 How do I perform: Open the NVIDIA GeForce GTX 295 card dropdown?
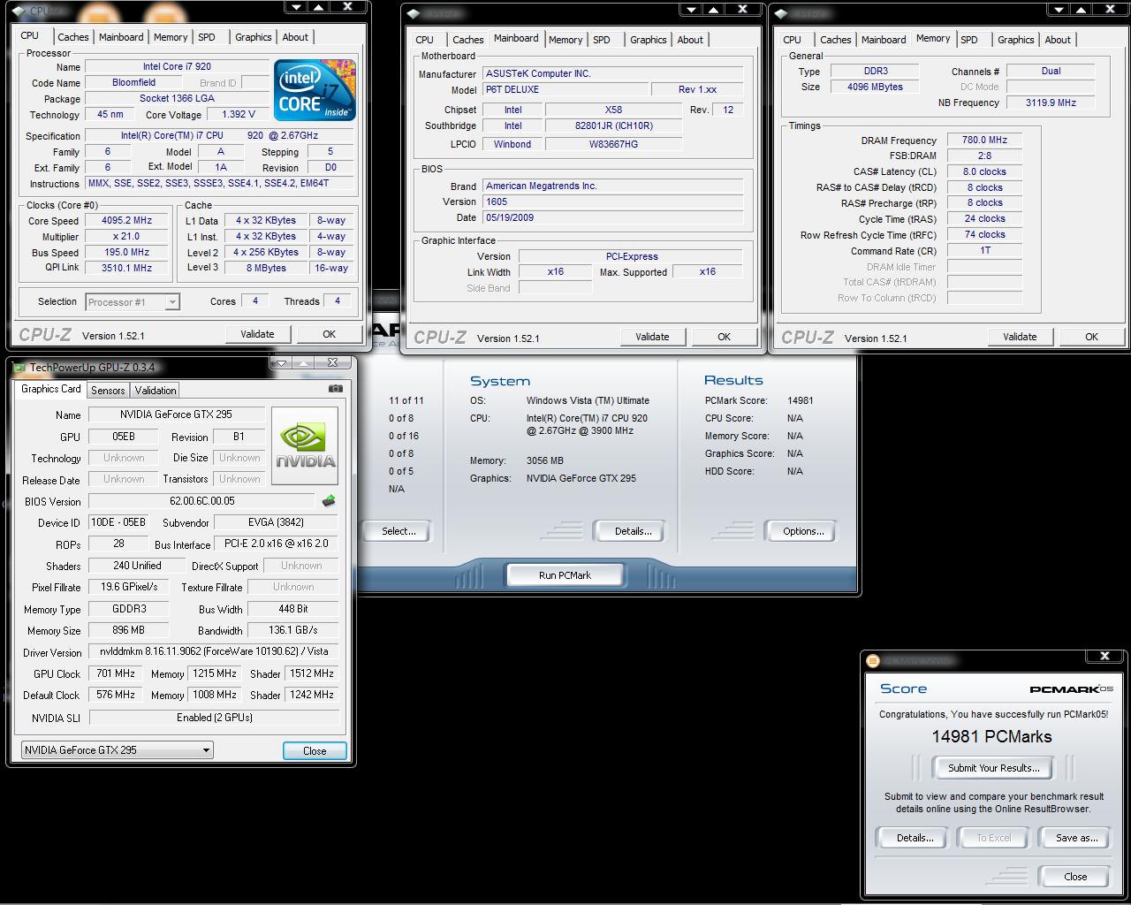click(117, 750)
